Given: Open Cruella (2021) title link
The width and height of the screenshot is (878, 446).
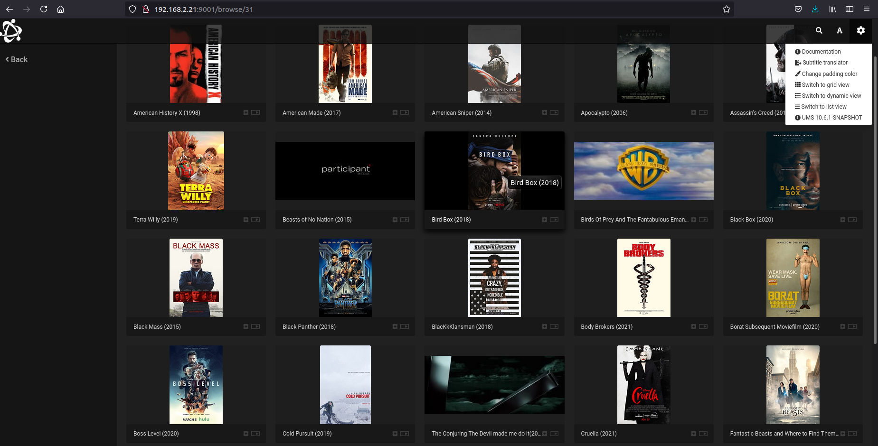Looking at the screenshot, I should (x=599, y=434).
